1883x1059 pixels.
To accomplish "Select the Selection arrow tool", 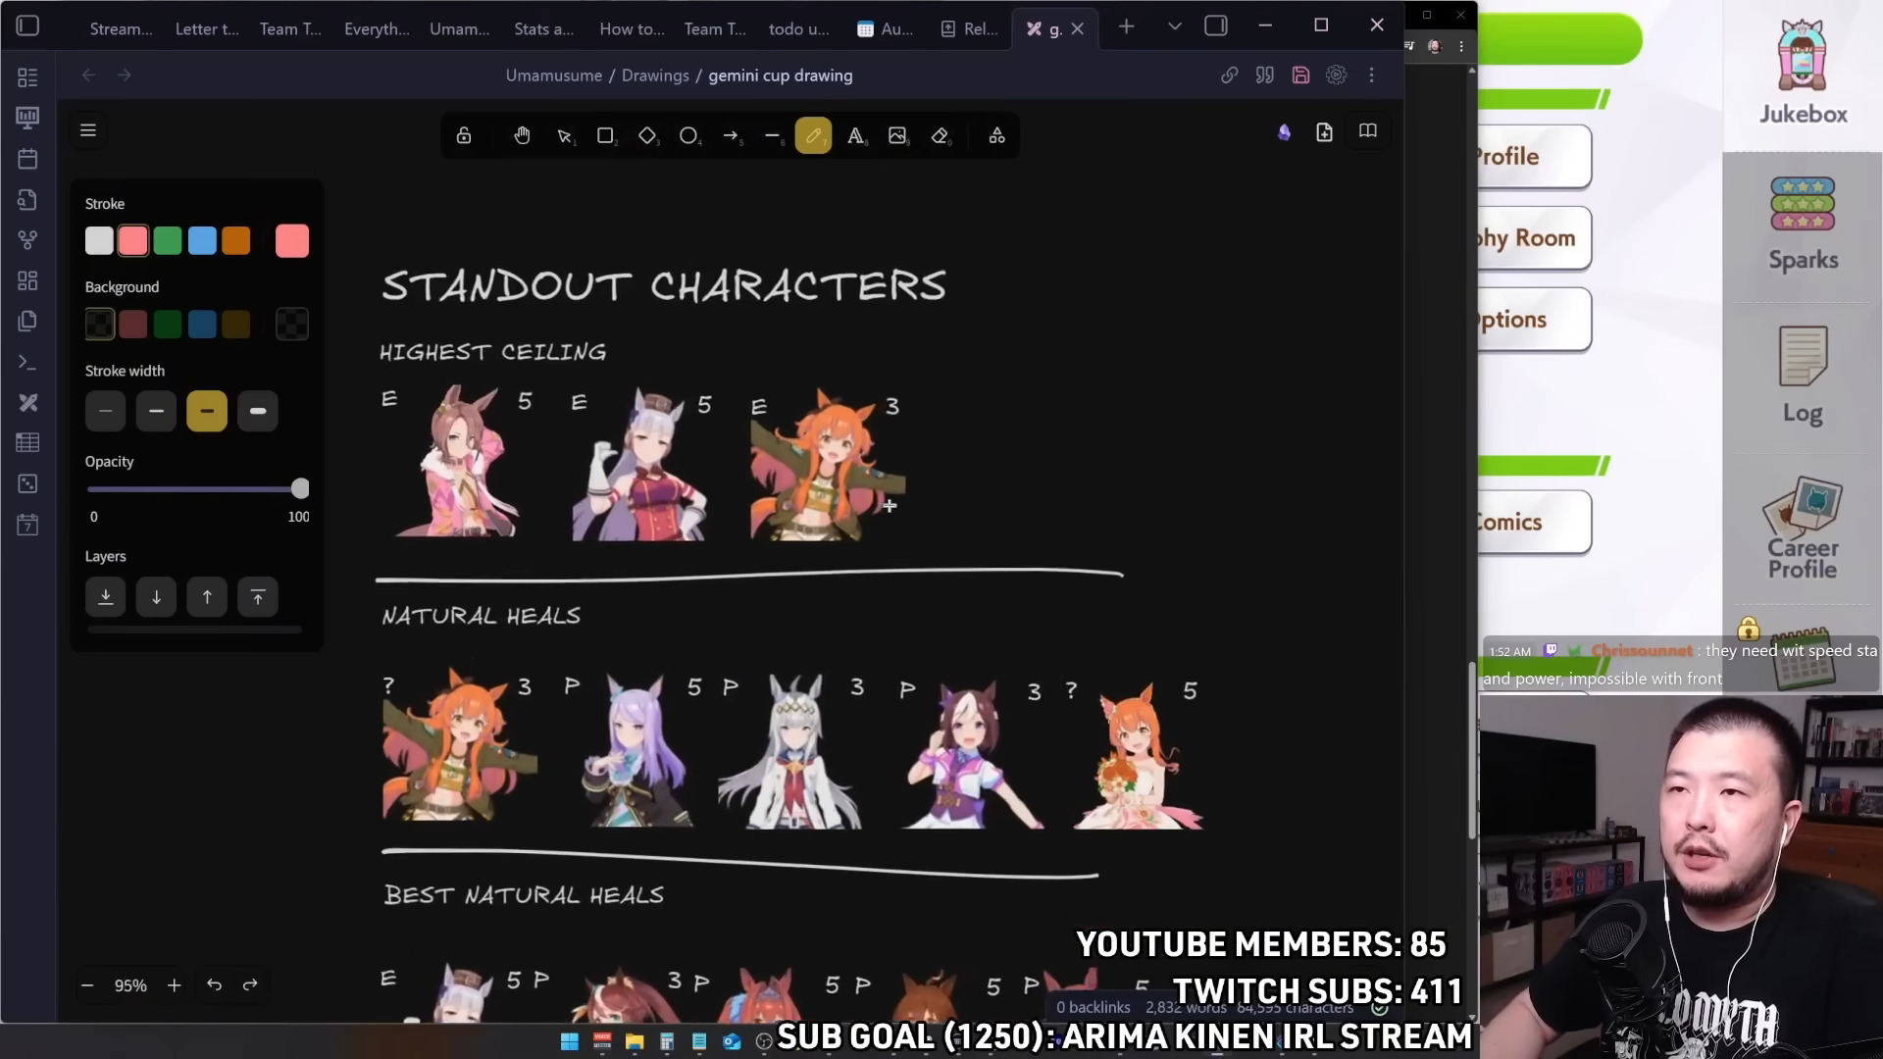I will click(x=564, y=136).
